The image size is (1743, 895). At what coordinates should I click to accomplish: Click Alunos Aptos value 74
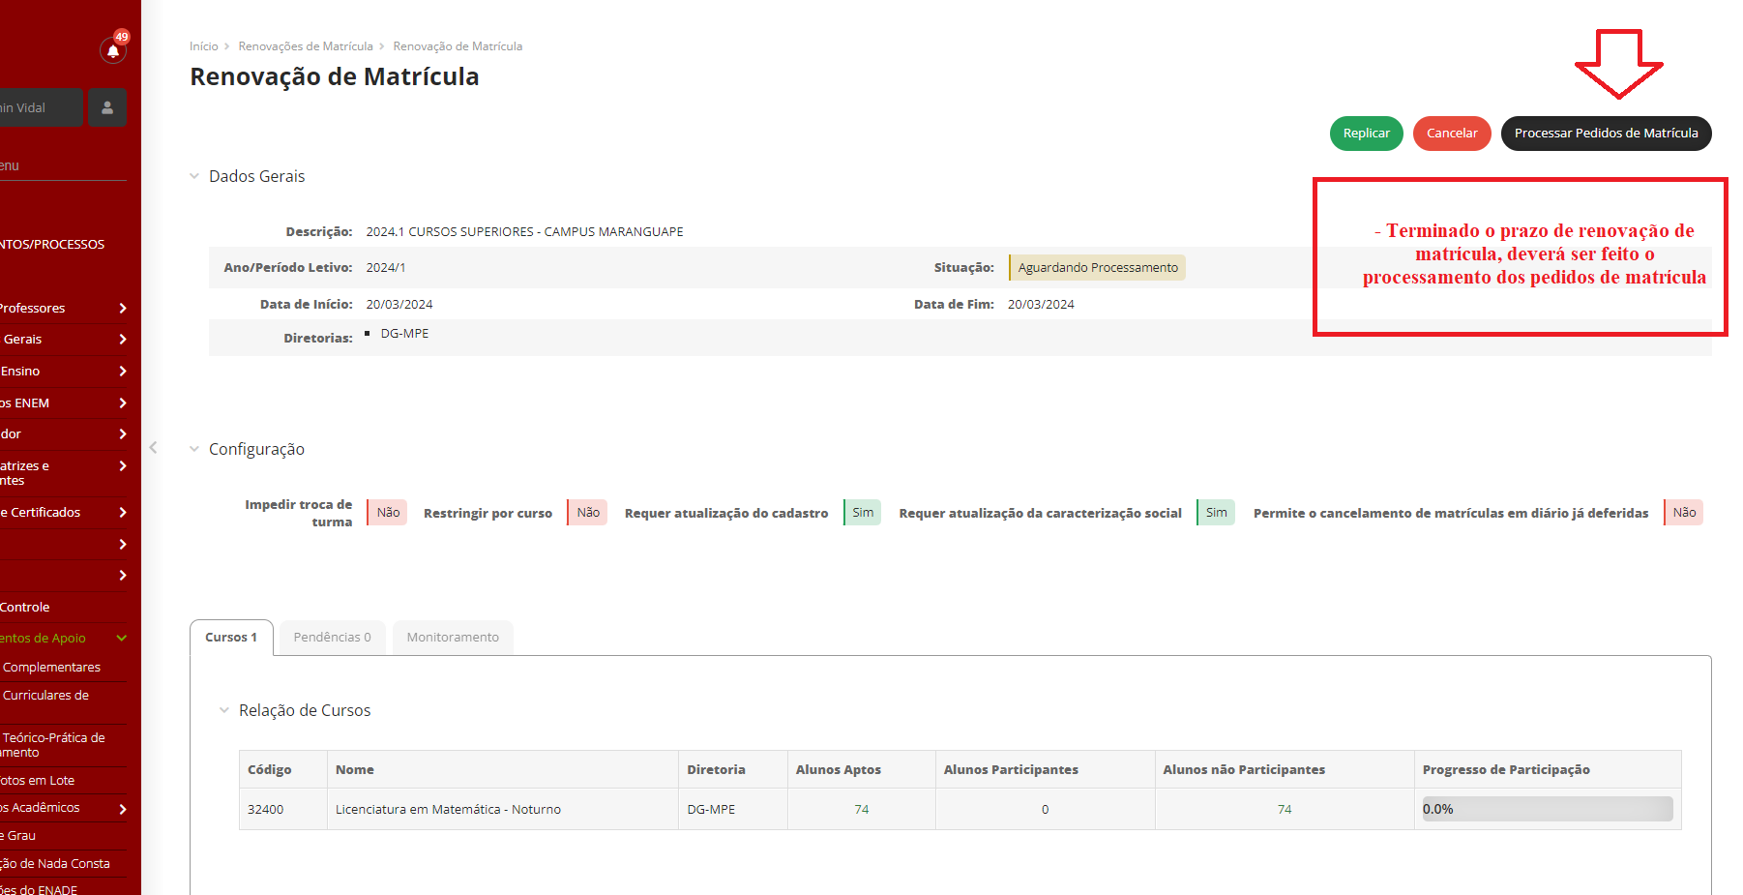tap(861, 810)
